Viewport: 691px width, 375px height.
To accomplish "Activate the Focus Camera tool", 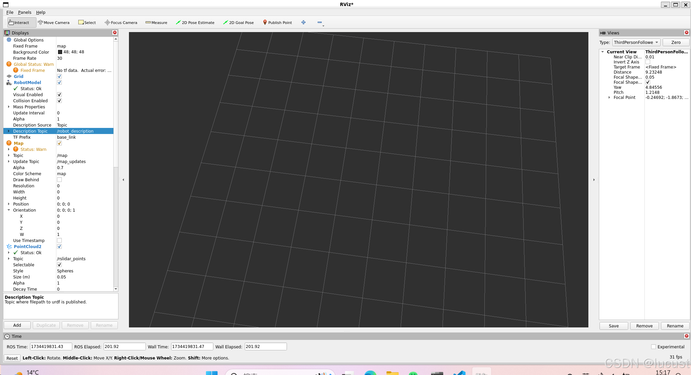I will (x=121, y=23).
